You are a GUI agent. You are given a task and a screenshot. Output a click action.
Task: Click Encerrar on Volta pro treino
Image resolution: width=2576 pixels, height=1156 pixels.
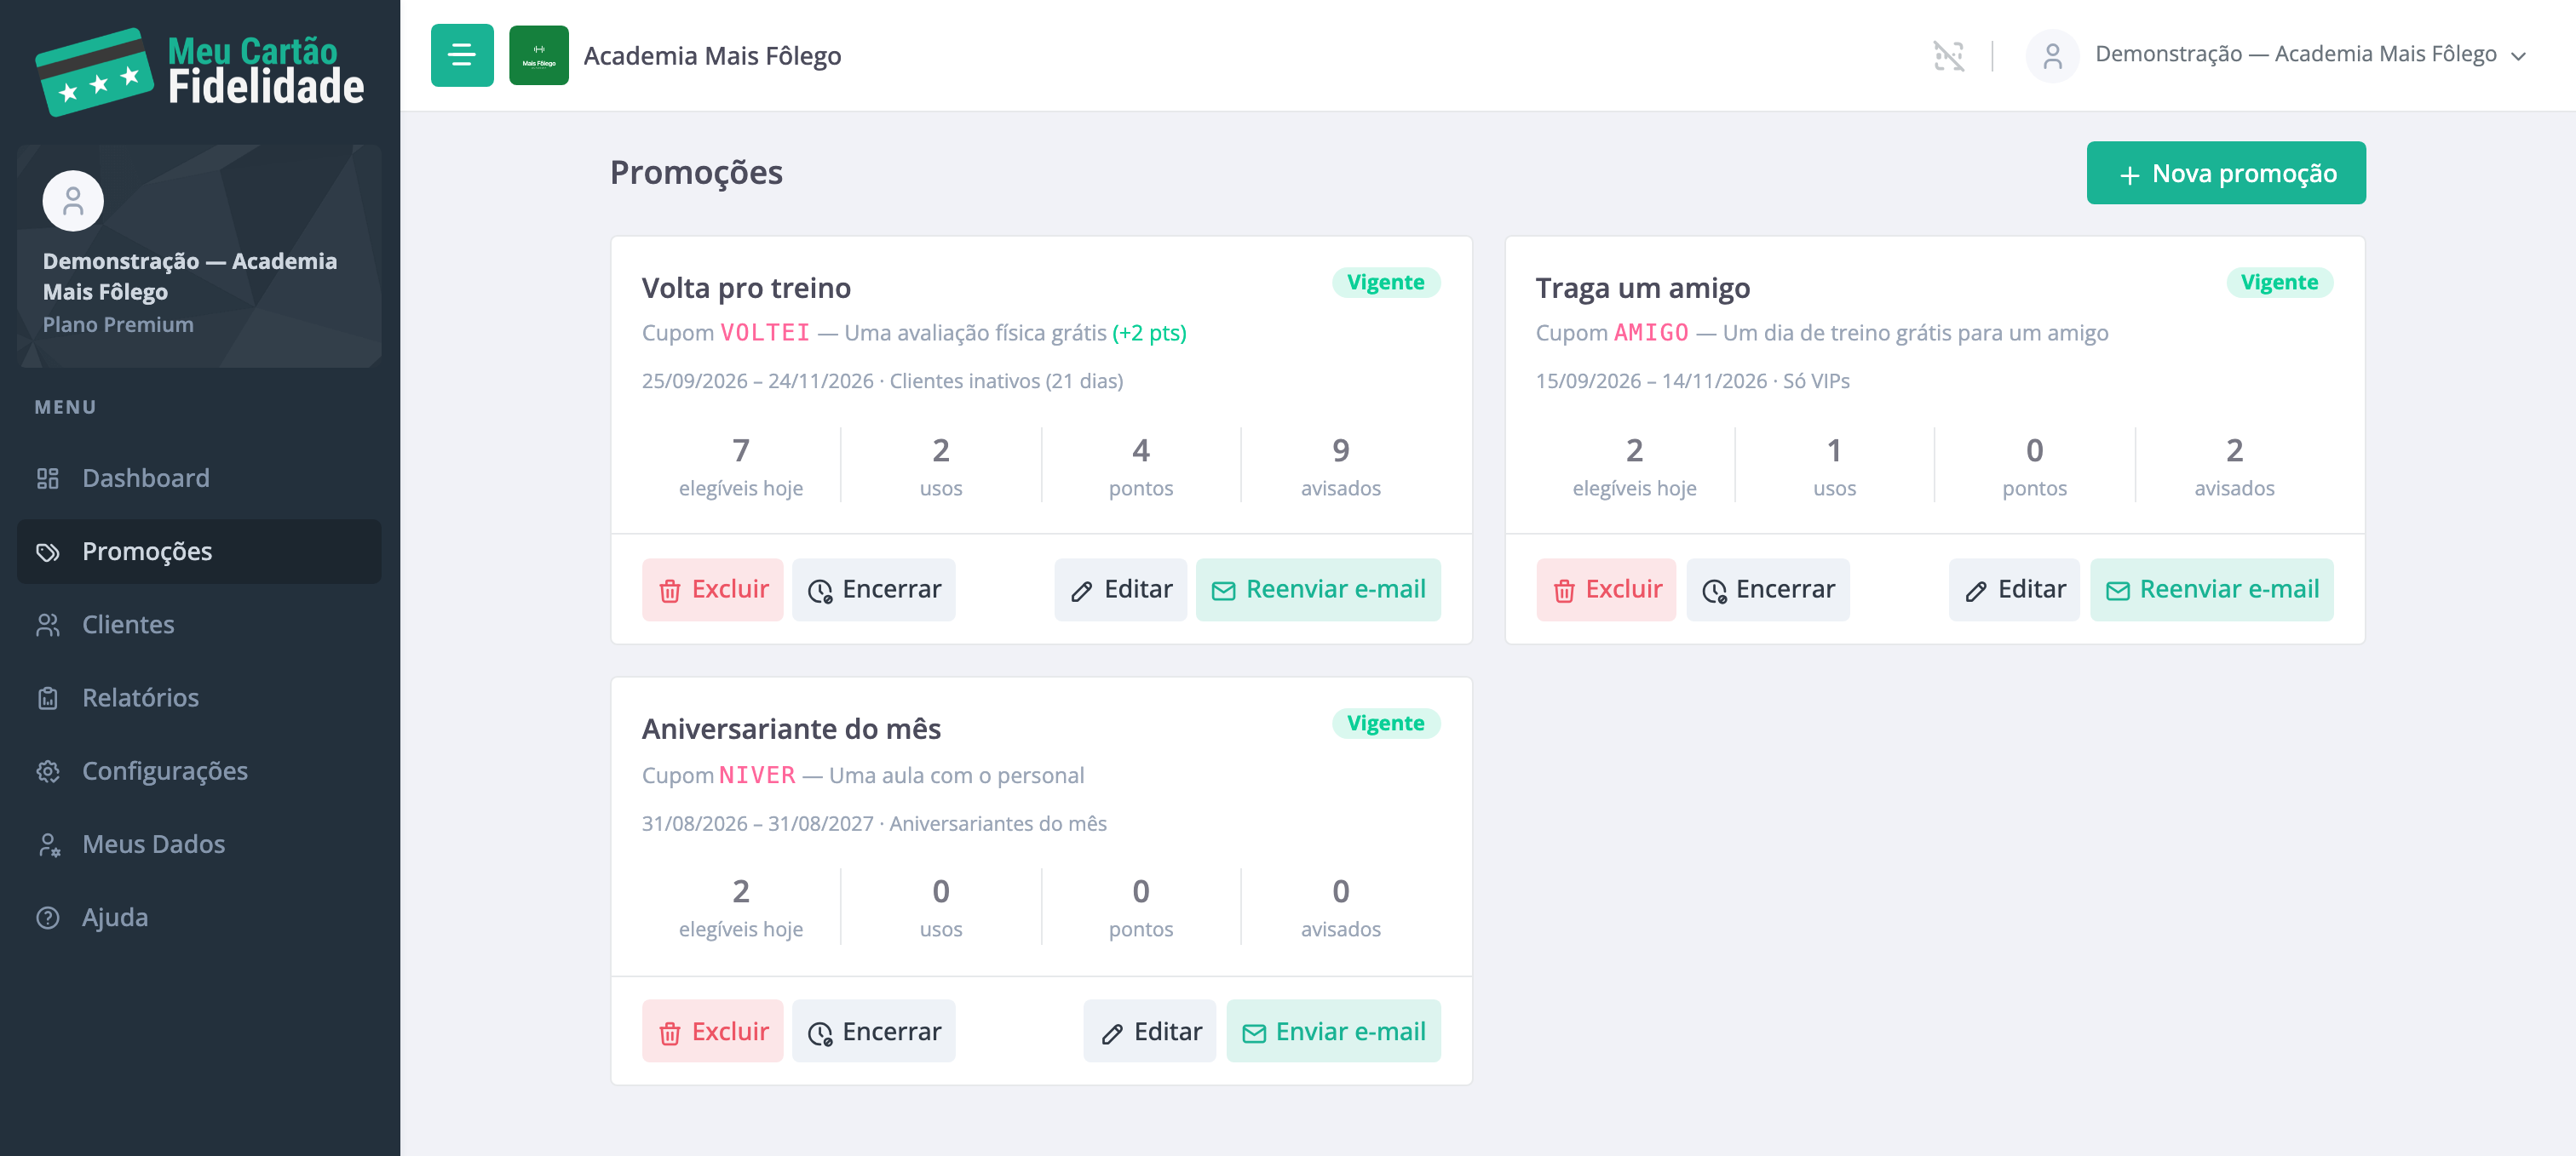874,589
